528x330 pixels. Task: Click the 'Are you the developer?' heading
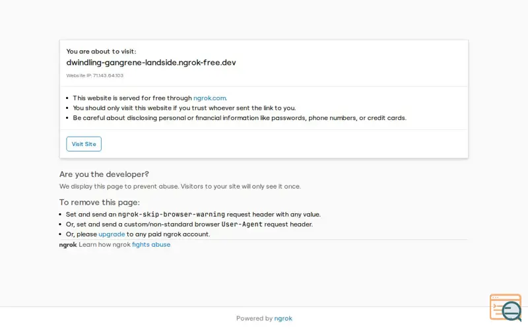pos(104,174)
